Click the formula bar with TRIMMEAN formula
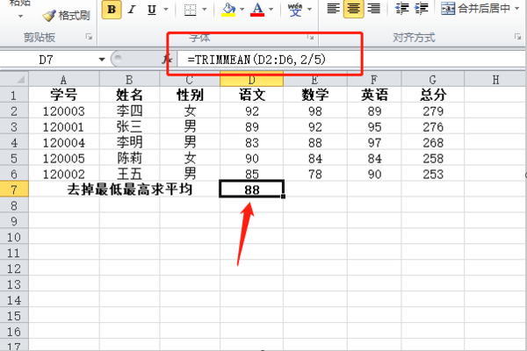Screen dimensions: 527x351 [351, 60]
